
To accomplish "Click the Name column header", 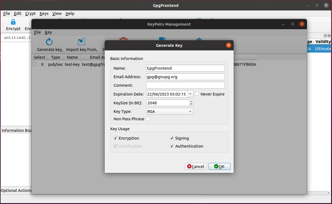I will [x=72, y=57].
